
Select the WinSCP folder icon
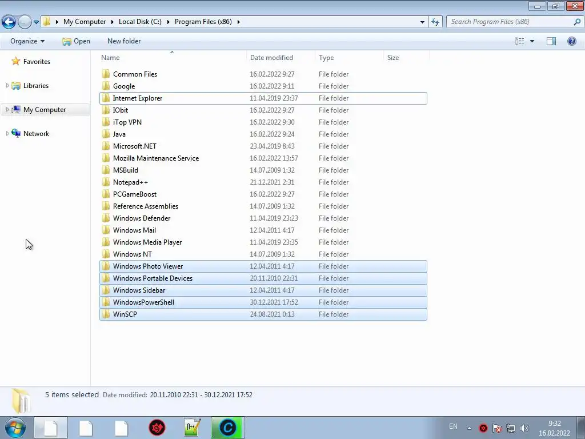[x=106, y=314]
